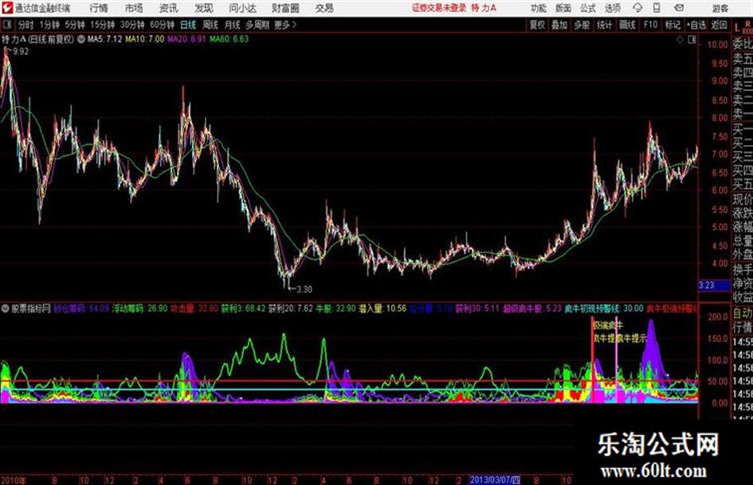Screen dimensions: 753x485
Task: Click the 潜入量: 10.56 indicator value
Action: (x=382, y=308)
